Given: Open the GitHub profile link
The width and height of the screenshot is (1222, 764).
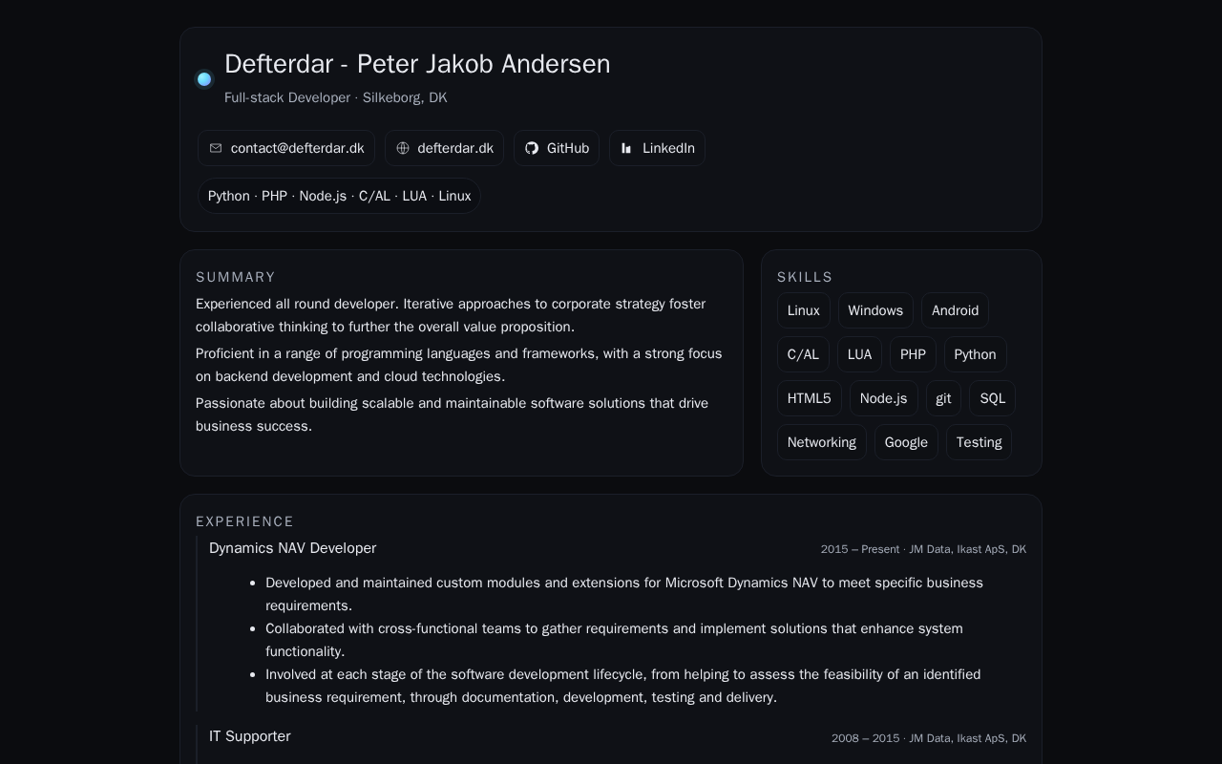Looking at the screenshot, I should [567, 148].
